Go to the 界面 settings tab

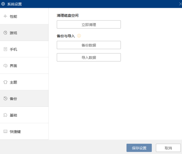tap(24, 66)
